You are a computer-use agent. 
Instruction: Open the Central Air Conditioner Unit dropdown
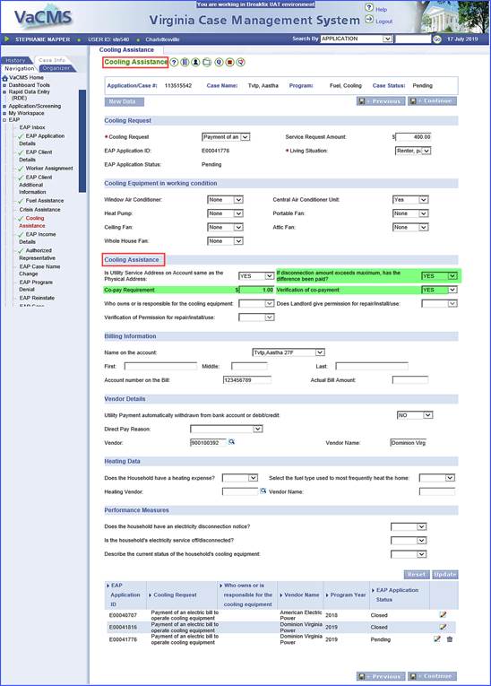[x=410, y=199]
